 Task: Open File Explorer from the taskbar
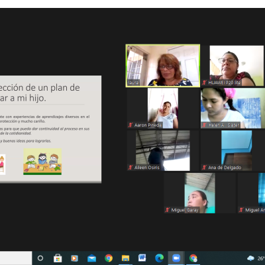[x=125, y=258]
